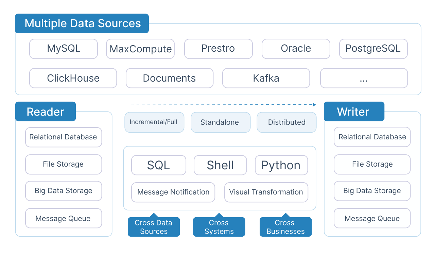Click the ellipsis more data sources box
Viewport: 435px width, 255px height.
point(364,78)
